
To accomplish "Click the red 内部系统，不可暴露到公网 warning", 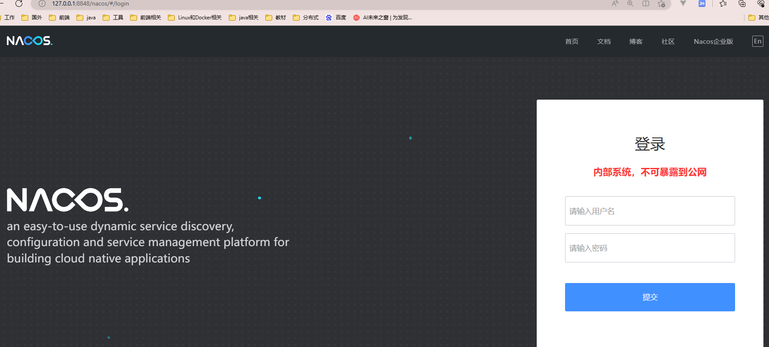I will [x=650, y=172].
